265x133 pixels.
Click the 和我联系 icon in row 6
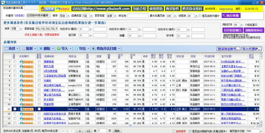pyautogui.click(x=26, y=85)
